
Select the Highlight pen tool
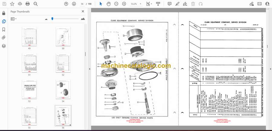click(x=177, y=4)
